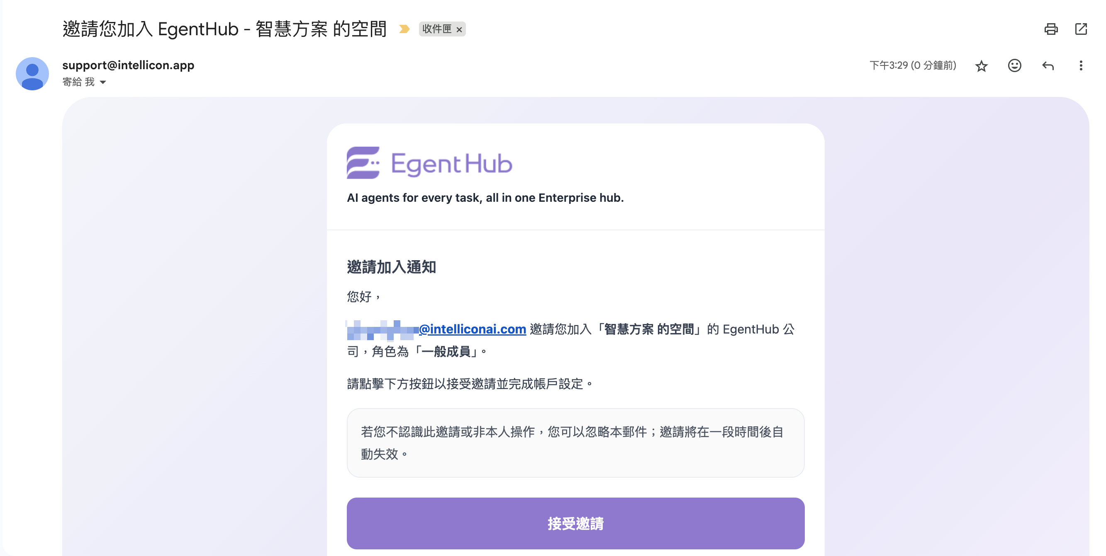Image resolution: width=1106 pixels, height=556 pixels.
Task: Open the @intelliconai.com email link
Action: 472,329
